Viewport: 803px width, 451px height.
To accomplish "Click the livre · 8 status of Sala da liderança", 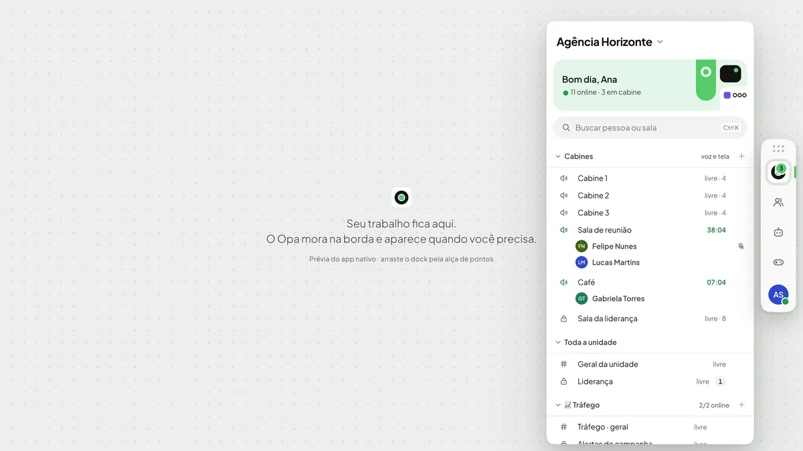I will point(715,319).
